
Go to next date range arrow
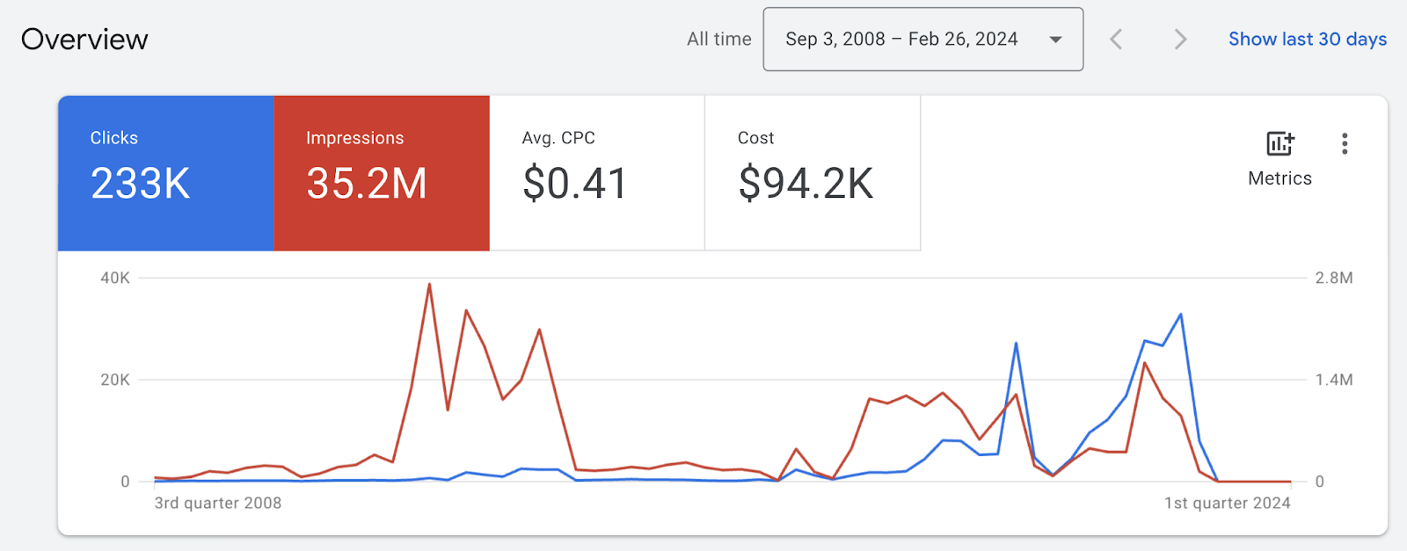tap(1180, 40)
